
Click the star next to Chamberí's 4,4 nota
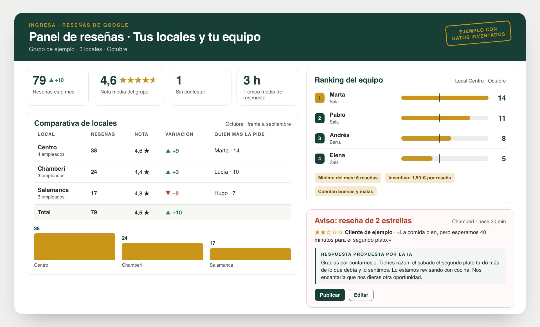(x=147, y=172)
